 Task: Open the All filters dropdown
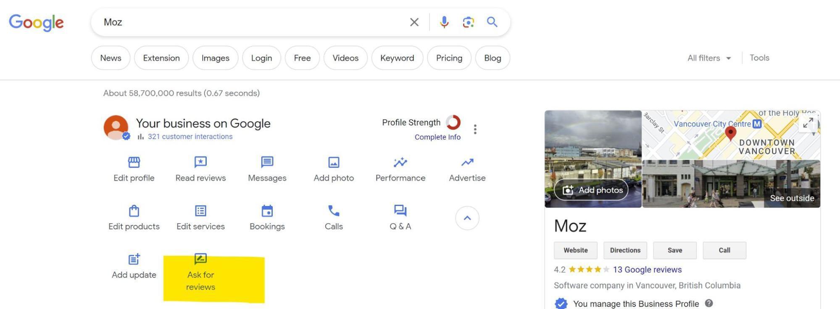pyautogui.click(x=709, y=58)
